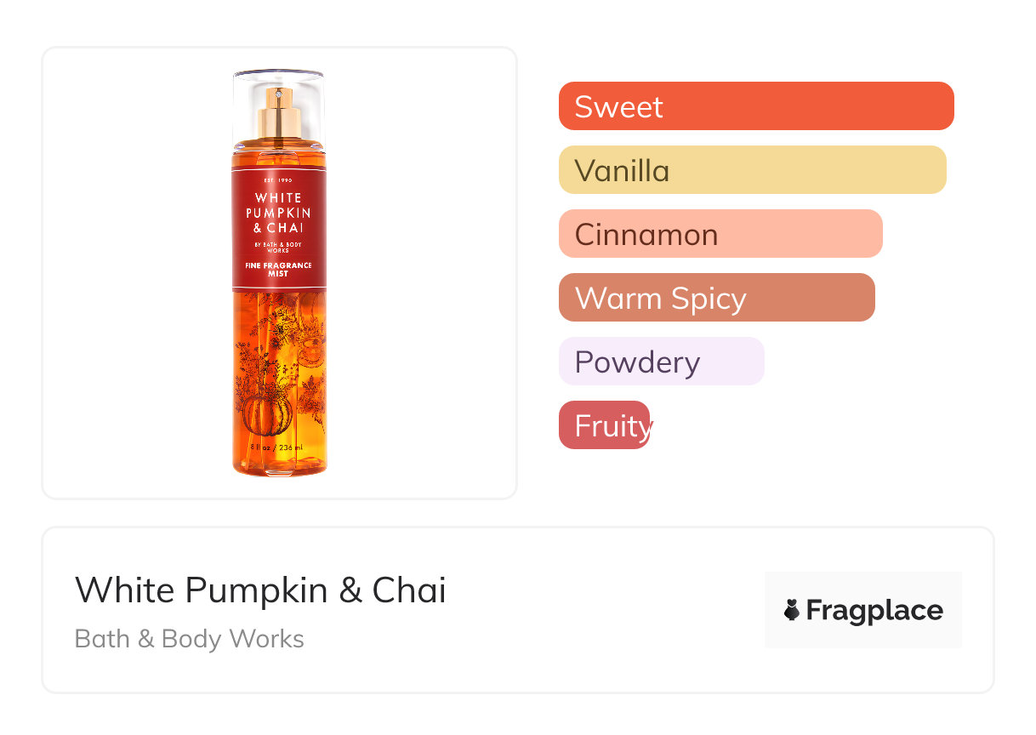1036x735 pixels.
Task: Pick the Warm Spicy accord bar
Action: tap(716, 298)
